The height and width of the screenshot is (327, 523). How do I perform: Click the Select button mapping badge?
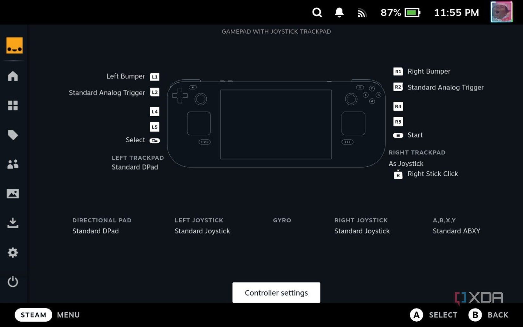[x=155, y=140]
